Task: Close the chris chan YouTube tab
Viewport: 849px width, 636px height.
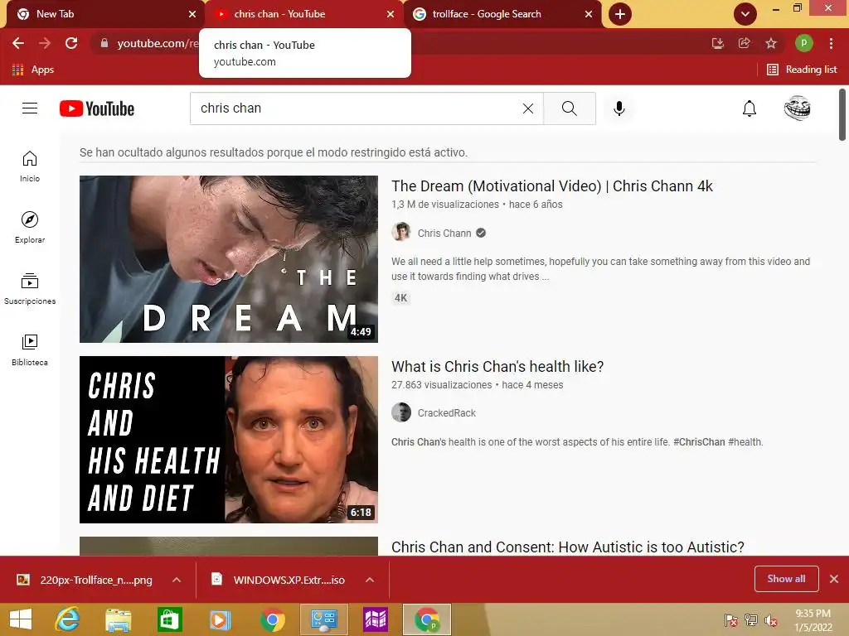Action: 391,14
